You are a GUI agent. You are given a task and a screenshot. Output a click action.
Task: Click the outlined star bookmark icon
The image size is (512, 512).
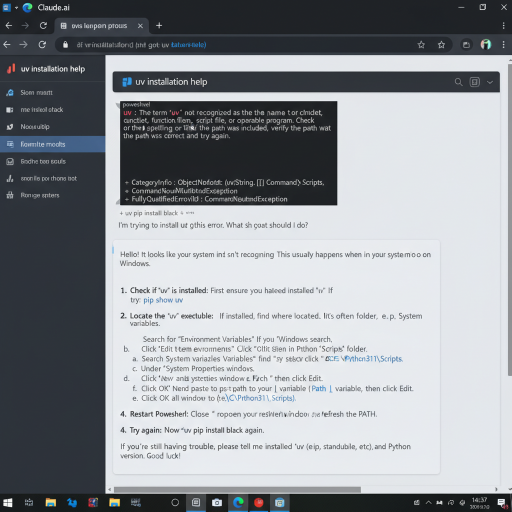pos(421,44)
